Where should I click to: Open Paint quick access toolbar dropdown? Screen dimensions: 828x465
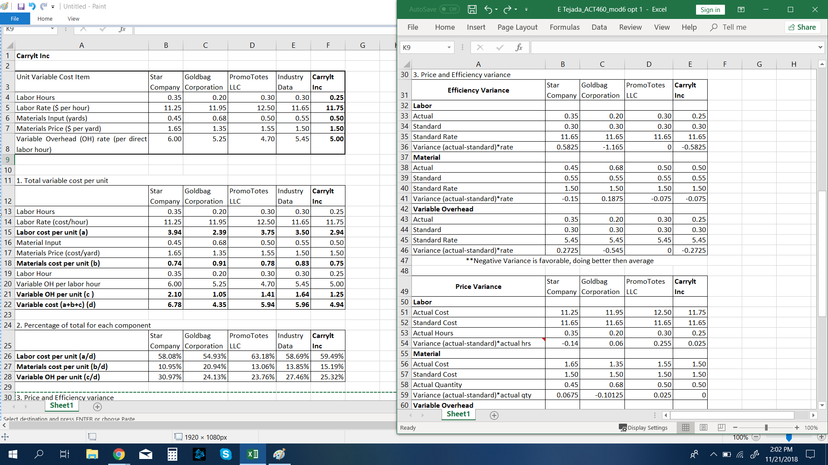(x=53, y=6)
